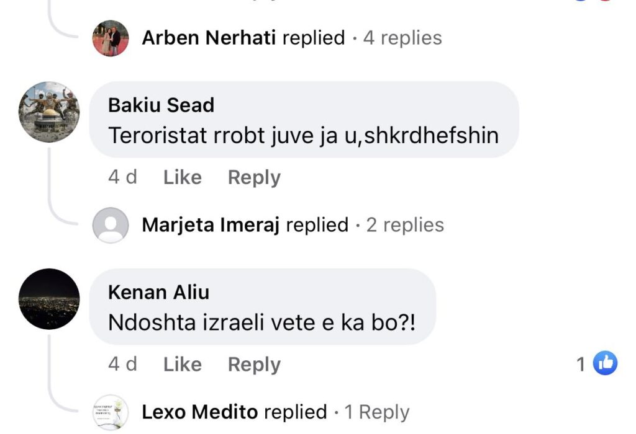This screenshot has height=434, width=636.
Task: Expand Arben Nerhati's 4 replies
Action: tap(402, 38)
